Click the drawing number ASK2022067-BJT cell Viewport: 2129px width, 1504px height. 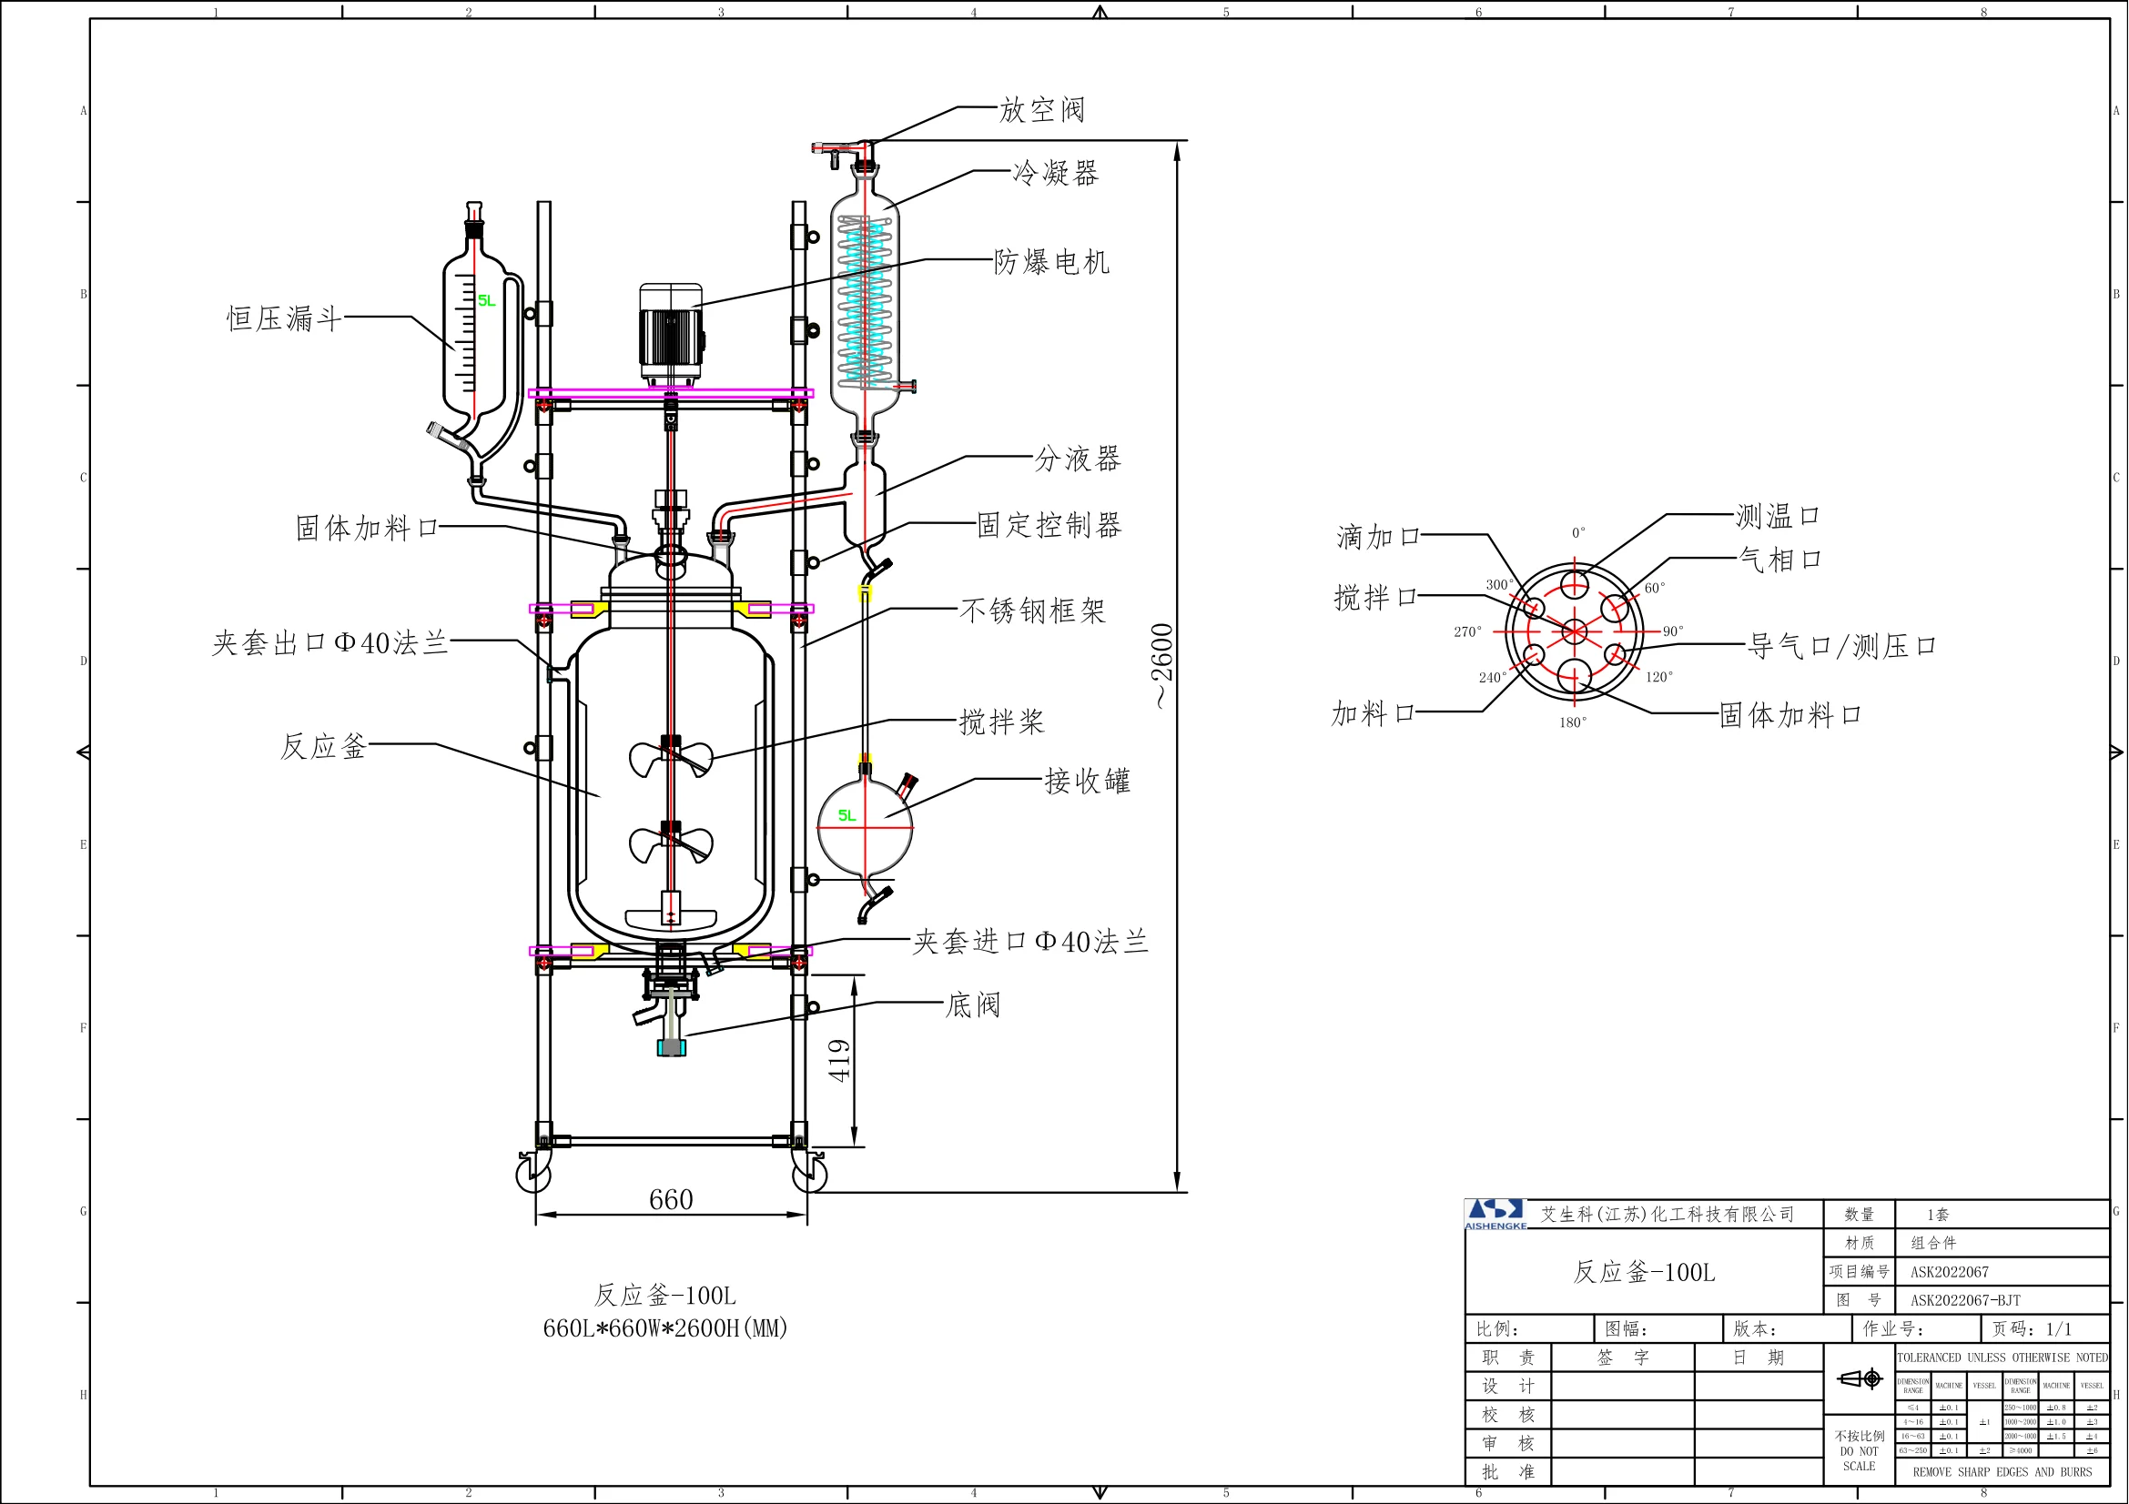coord(1965,1300)
